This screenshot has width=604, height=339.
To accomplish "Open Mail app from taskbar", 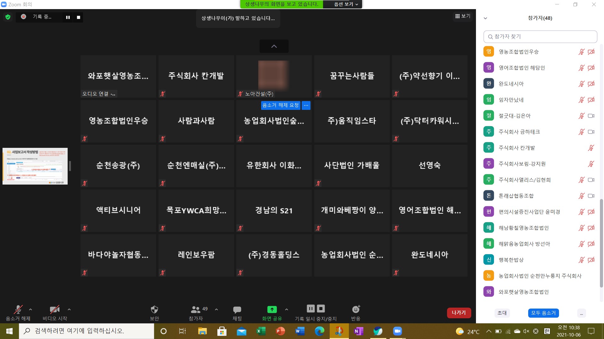I will point(241,331).
